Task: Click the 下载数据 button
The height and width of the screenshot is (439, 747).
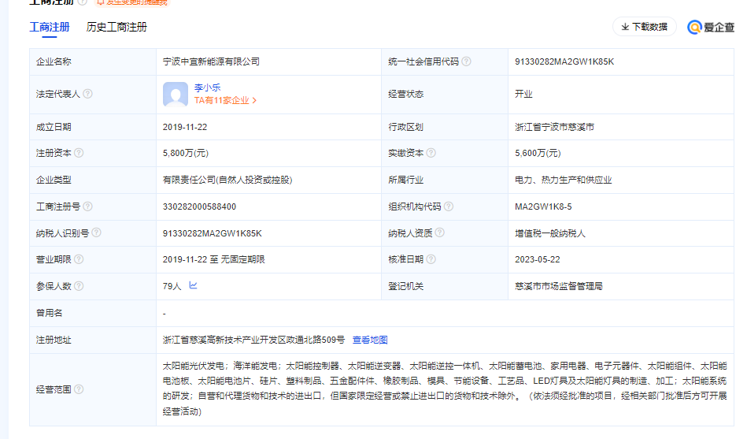Action: 644,27
